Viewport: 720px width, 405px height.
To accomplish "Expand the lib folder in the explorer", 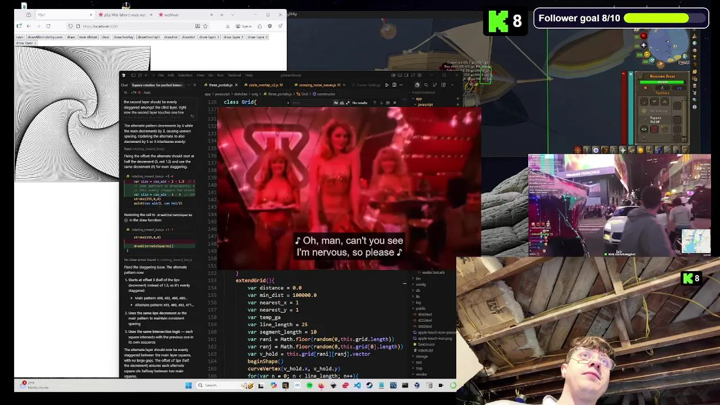I will [x=417, y=296].
